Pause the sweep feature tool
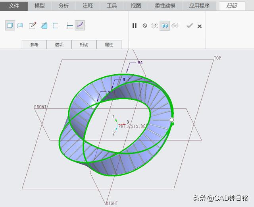Viewport: 254px width, 207px height. pyautogui.click(x=135, y=25)
